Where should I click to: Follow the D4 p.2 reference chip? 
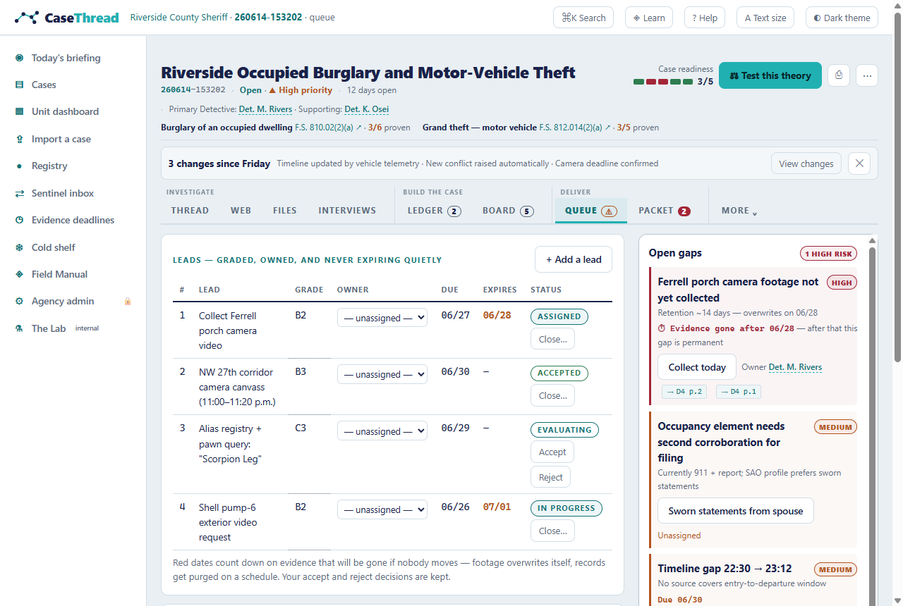pos(684,392)
